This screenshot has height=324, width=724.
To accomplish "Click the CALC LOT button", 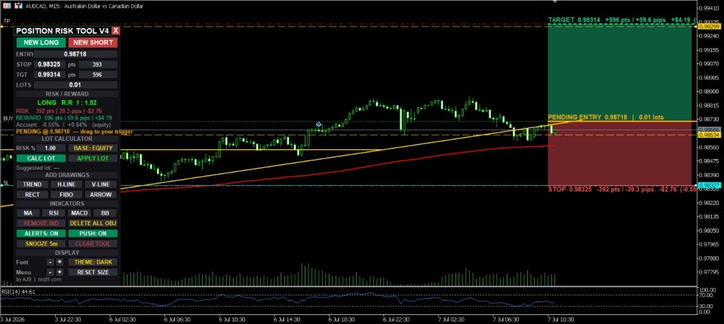I will (x=41, y=158).
